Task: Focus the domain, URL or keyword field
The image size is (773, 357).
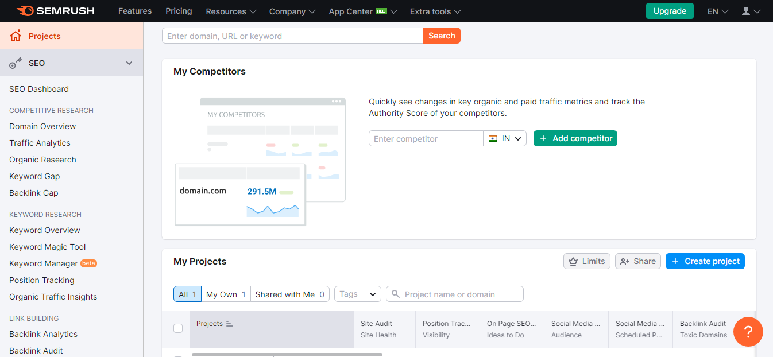Action: click(293, 36)
